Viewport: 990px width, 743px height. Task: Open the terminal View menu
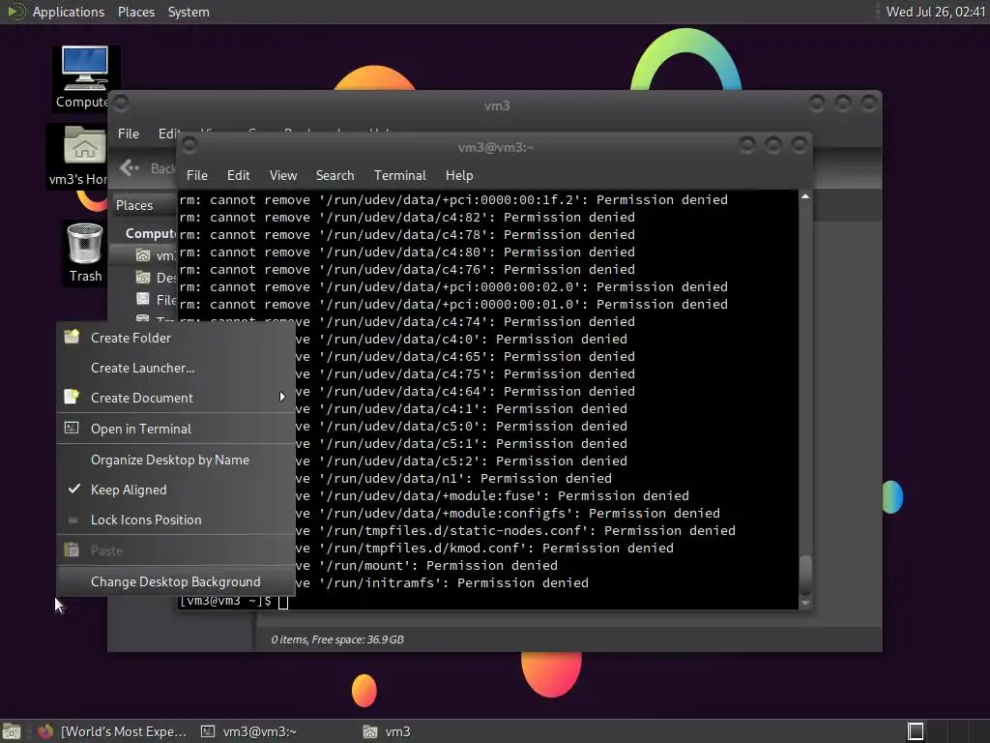tap(283, 175)
